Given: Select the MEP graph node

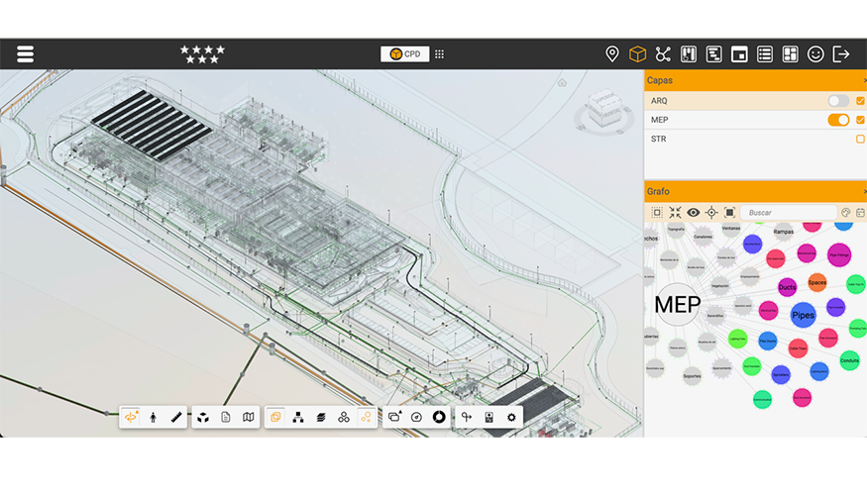Looking at the screenshot, I should point(678,304).
